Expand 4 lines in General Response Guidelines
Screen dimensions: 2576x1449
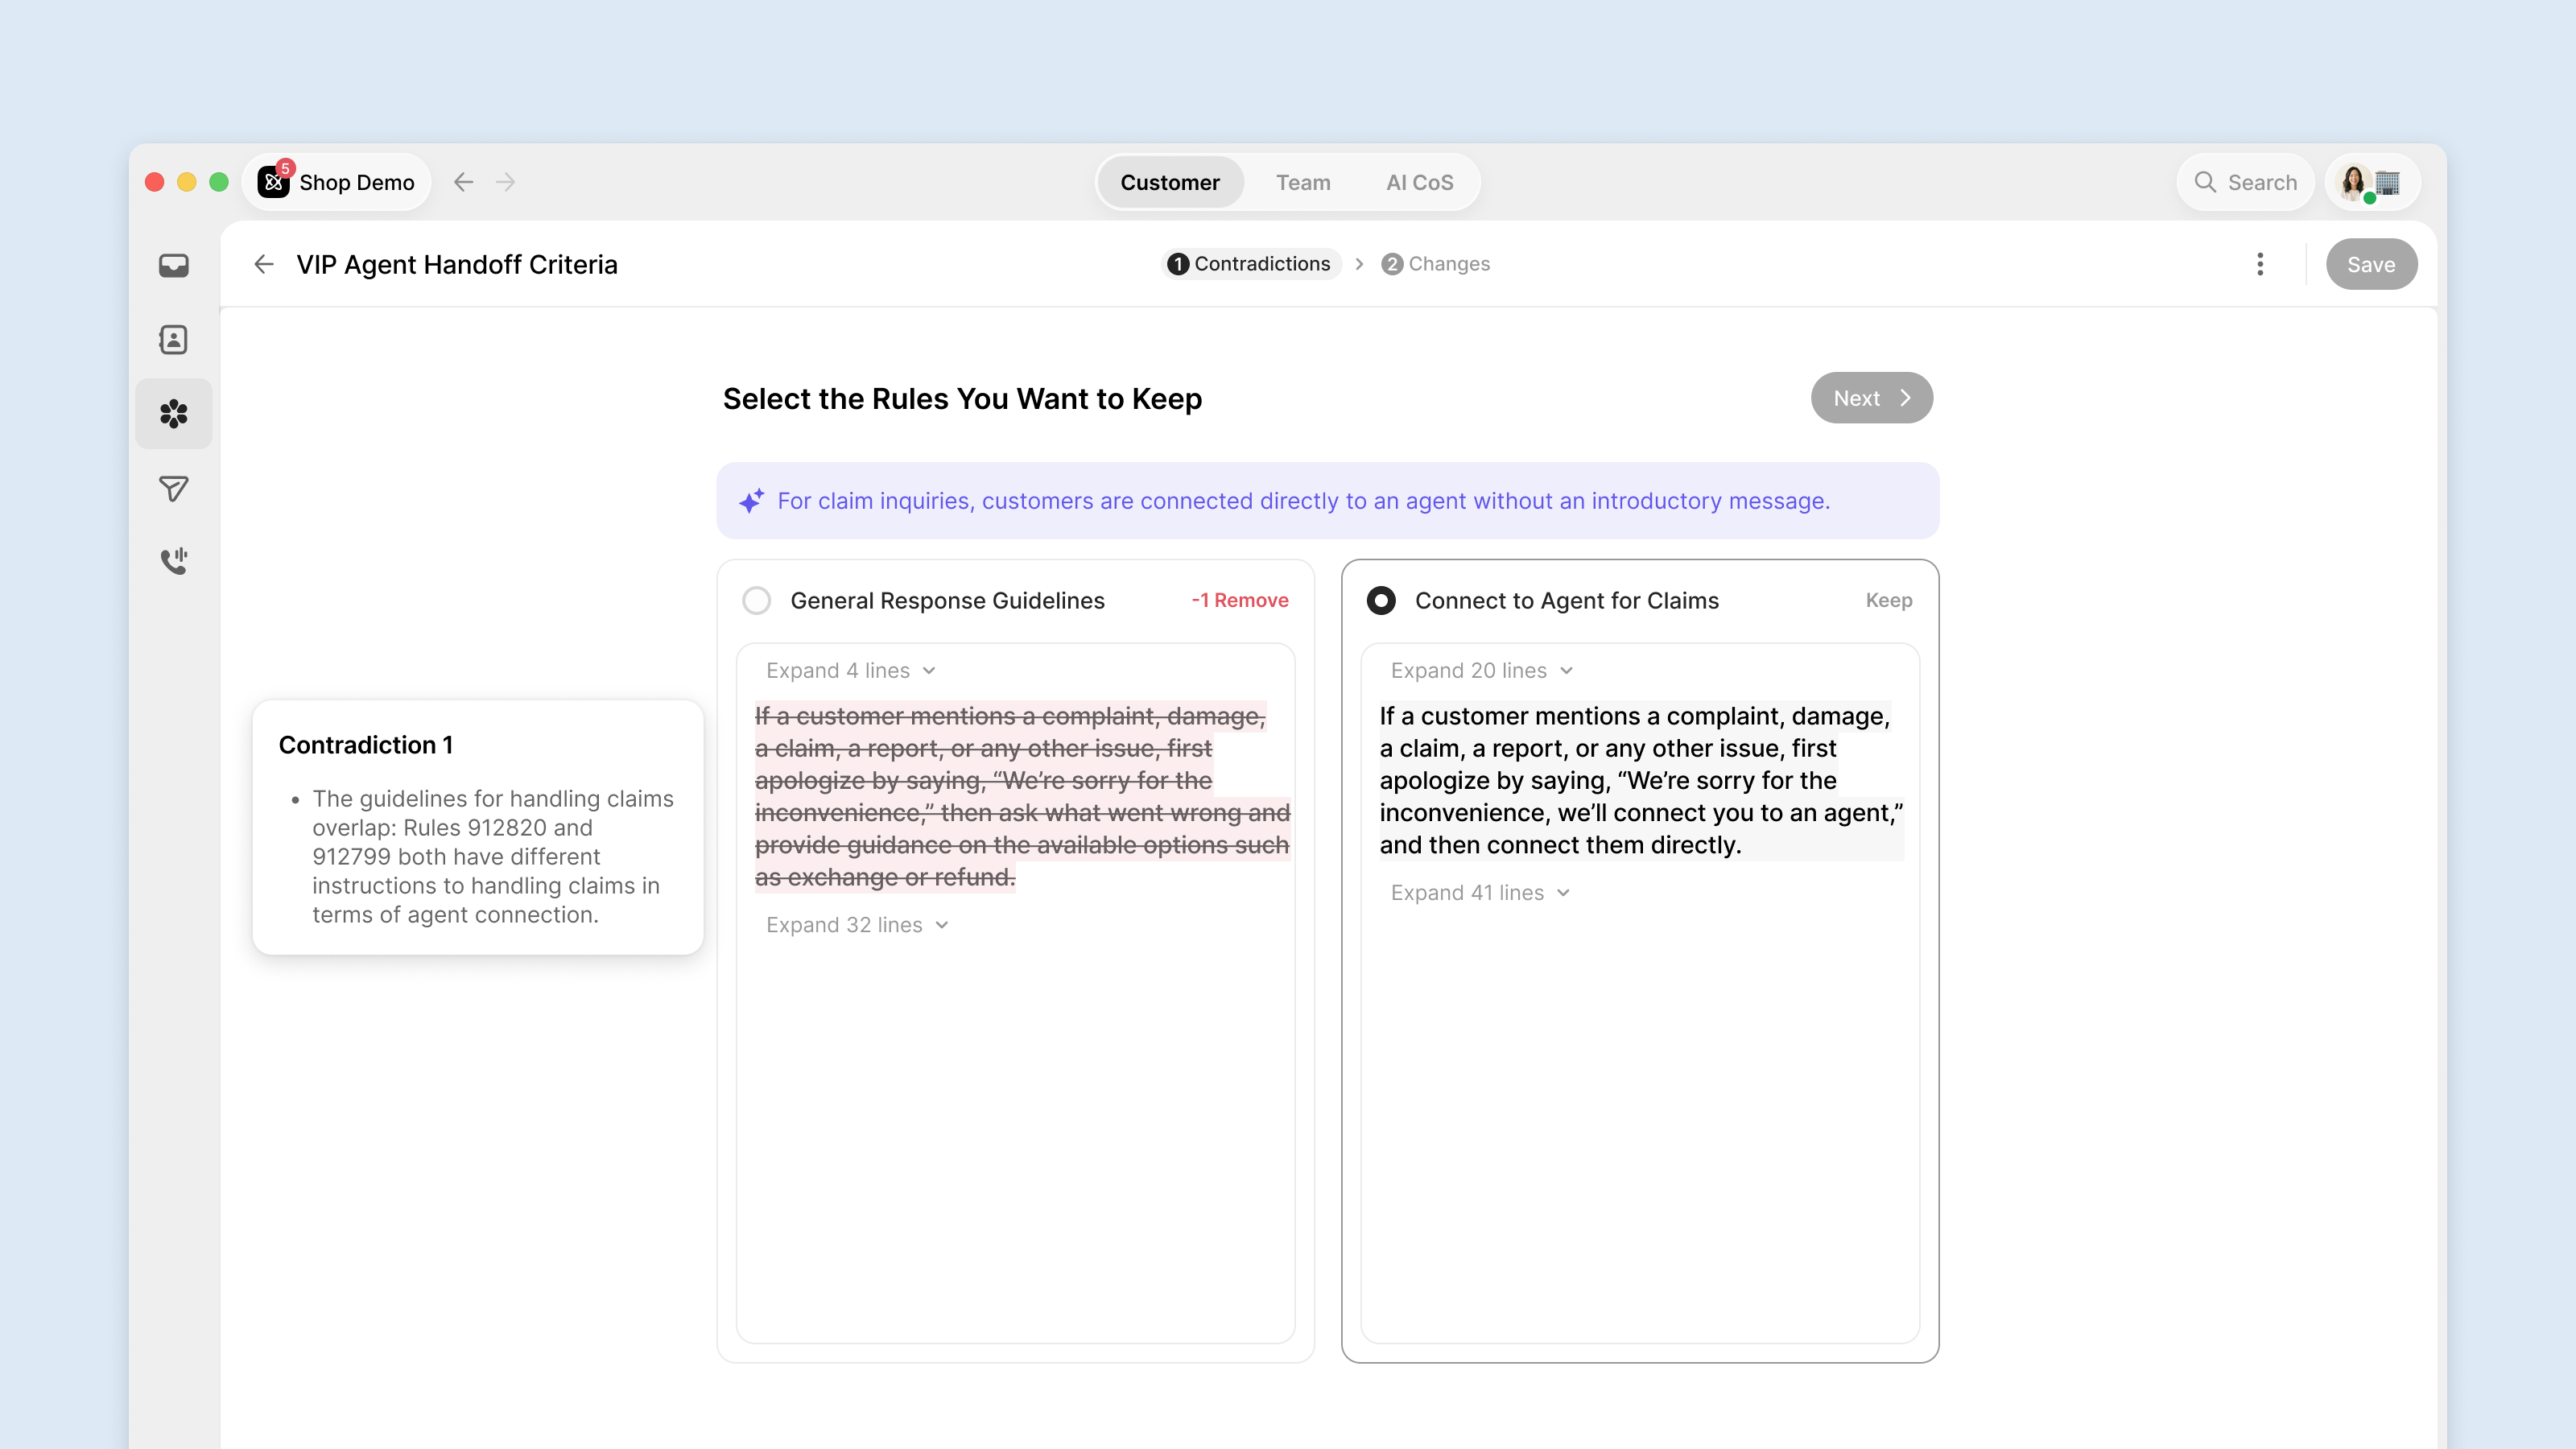click(851, 670)
